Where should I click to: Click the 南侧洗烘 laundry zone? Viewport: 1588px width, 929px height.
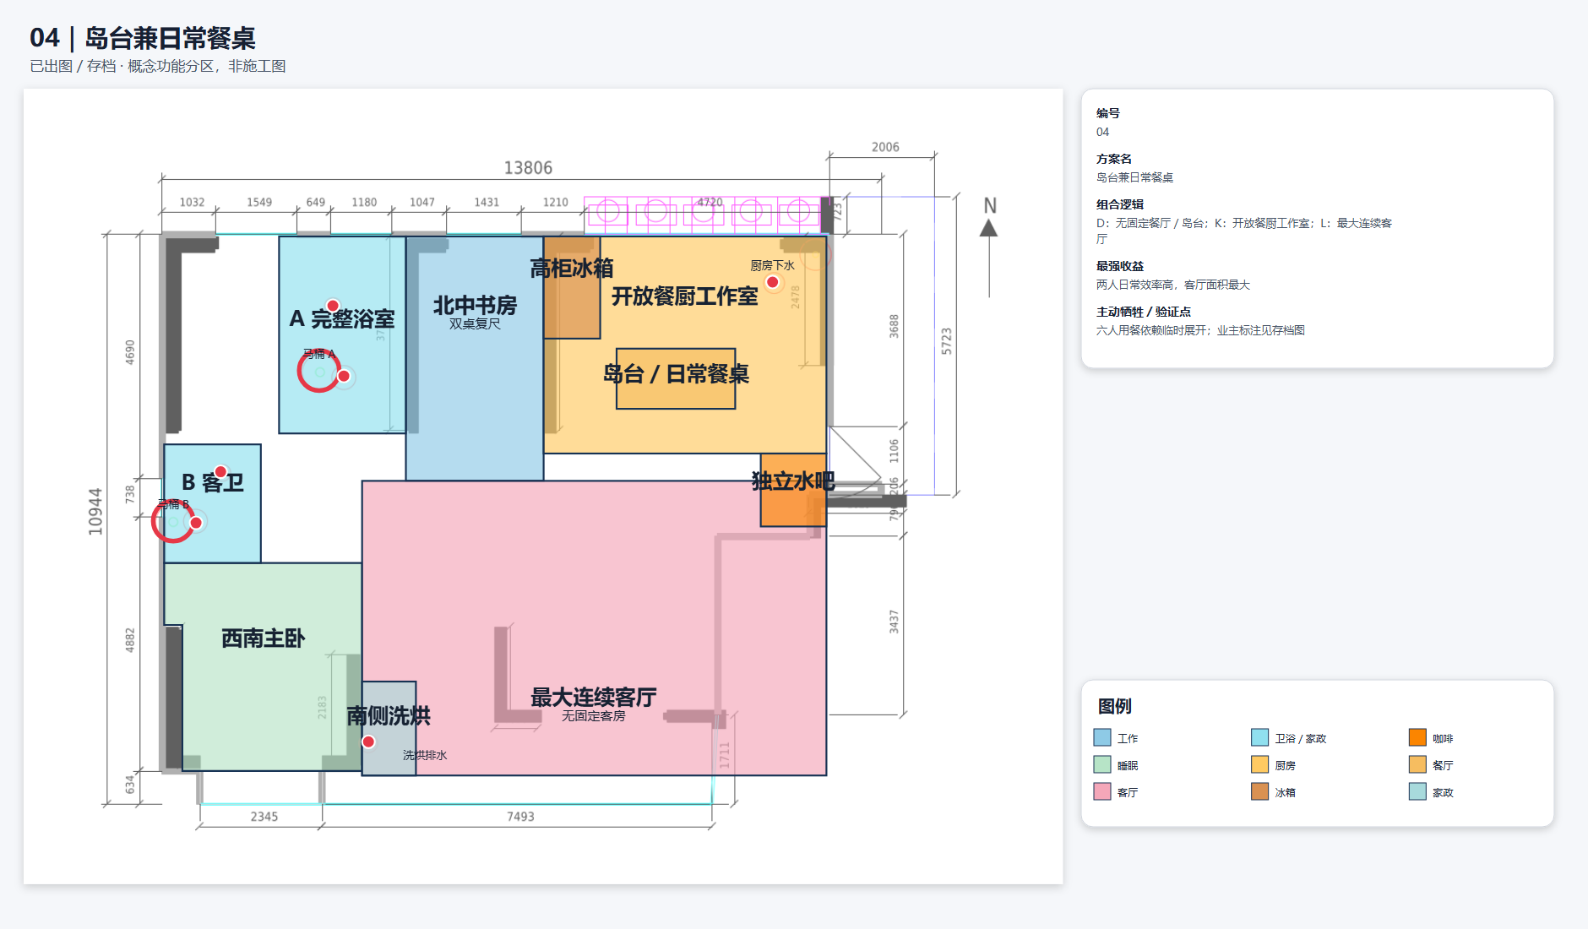(389, 728)
